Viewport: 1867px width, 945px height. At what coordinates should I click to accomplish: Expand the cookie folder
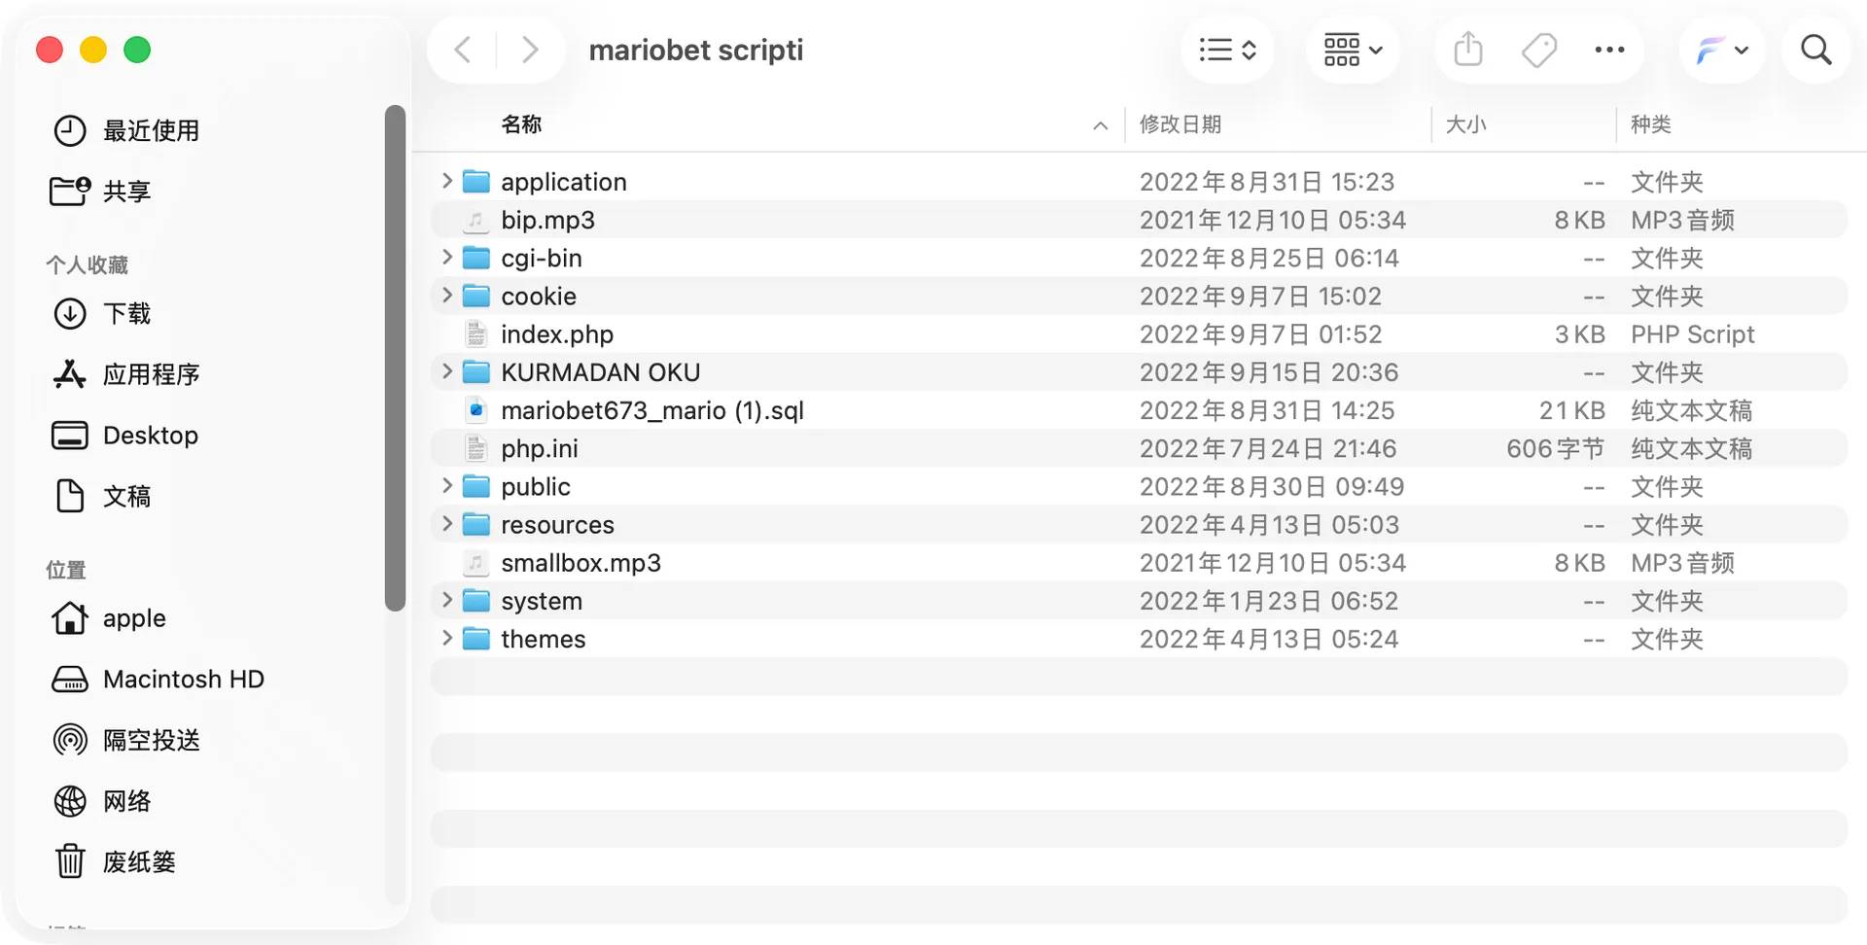(447, 295)
